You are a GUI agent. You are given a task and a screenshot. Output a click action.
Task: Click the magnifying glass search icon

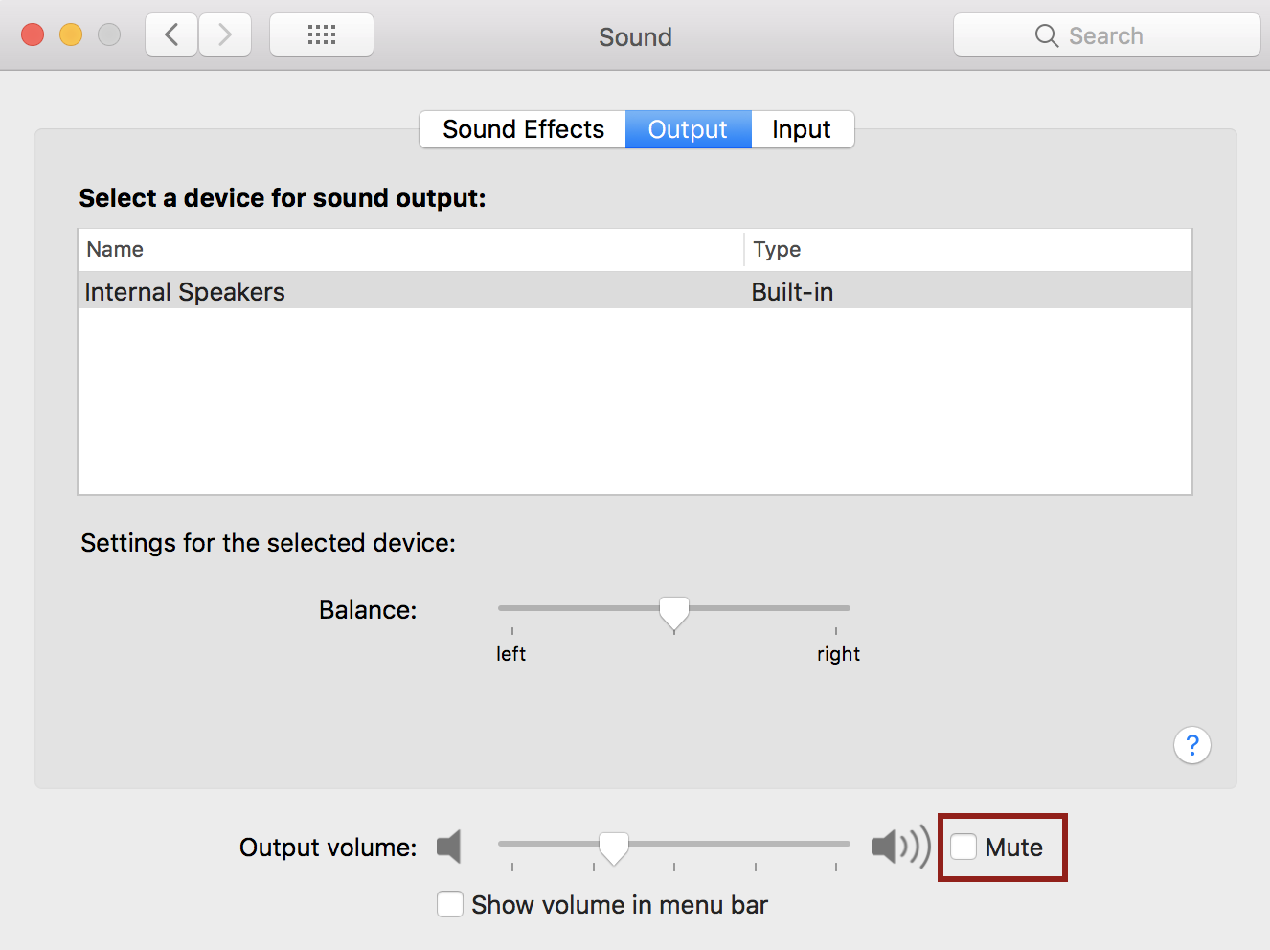point(1047,36)
